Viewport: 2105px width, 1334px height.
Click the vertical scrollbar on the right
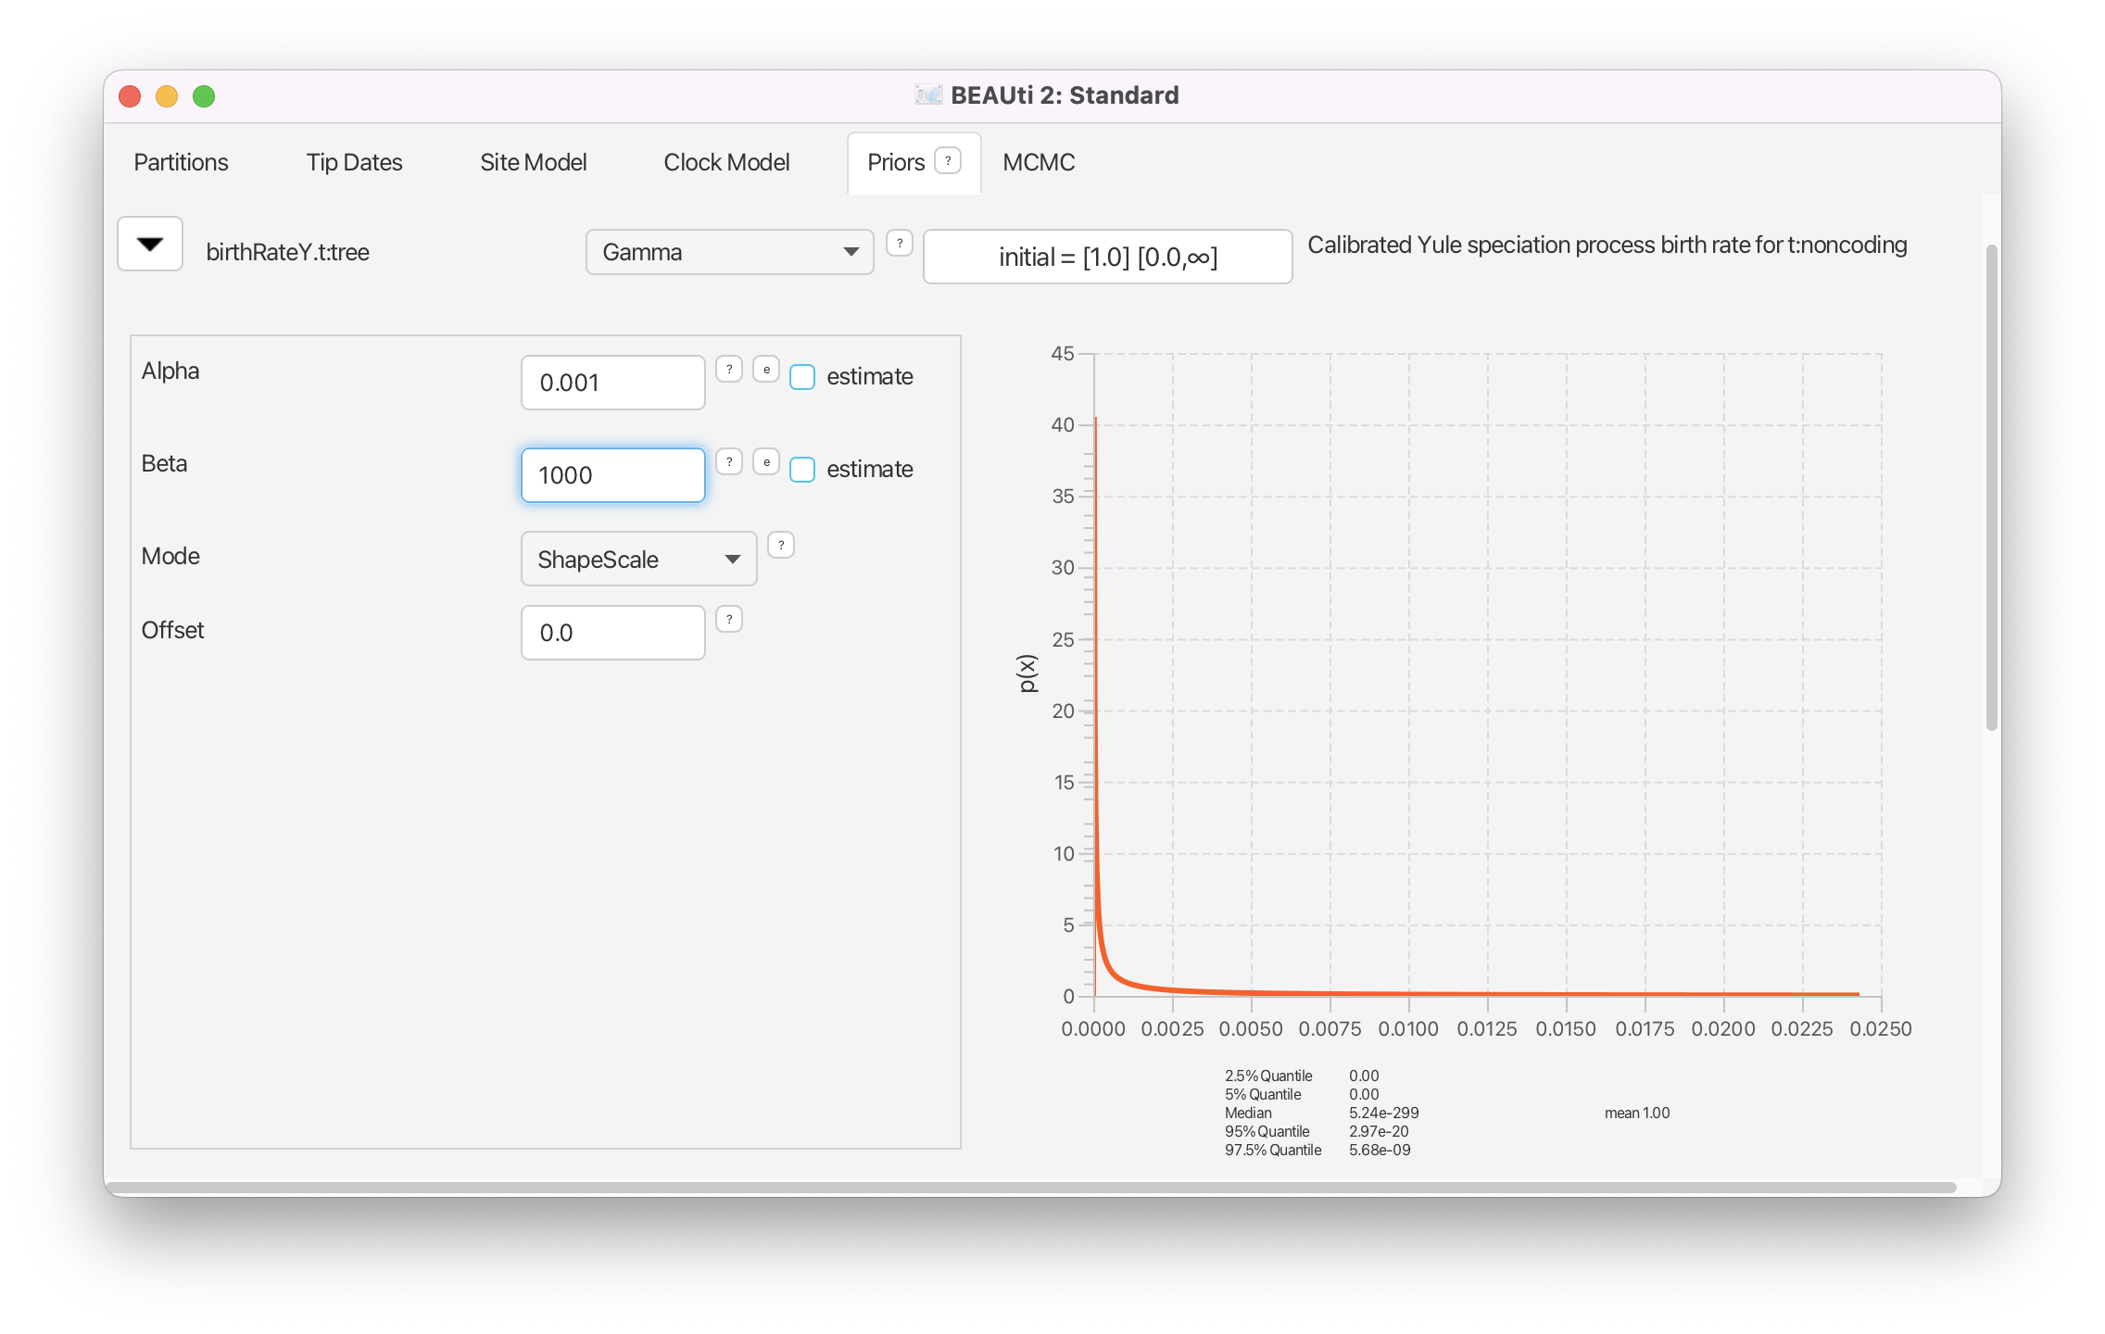pos(1991,487)
